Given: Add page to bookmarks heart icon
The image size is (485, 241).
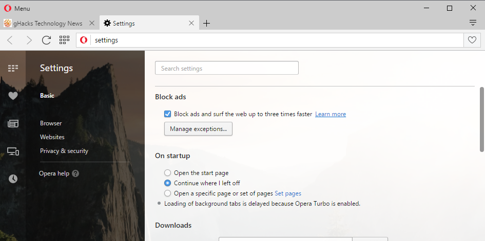Looking at the screenshot, I should point(472,40).
